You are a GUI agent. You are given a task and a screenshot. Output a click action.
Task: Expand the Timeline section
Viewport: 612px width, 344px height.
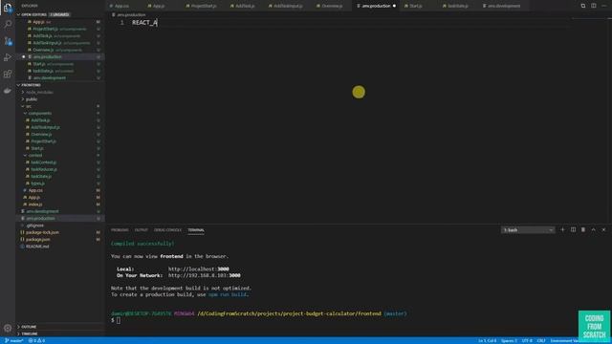pyautogui.click(x=18, y=333)
